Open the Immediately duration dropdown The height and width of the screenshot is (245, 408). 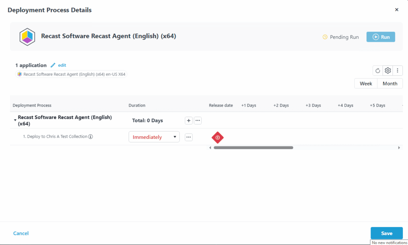[154, 137]
